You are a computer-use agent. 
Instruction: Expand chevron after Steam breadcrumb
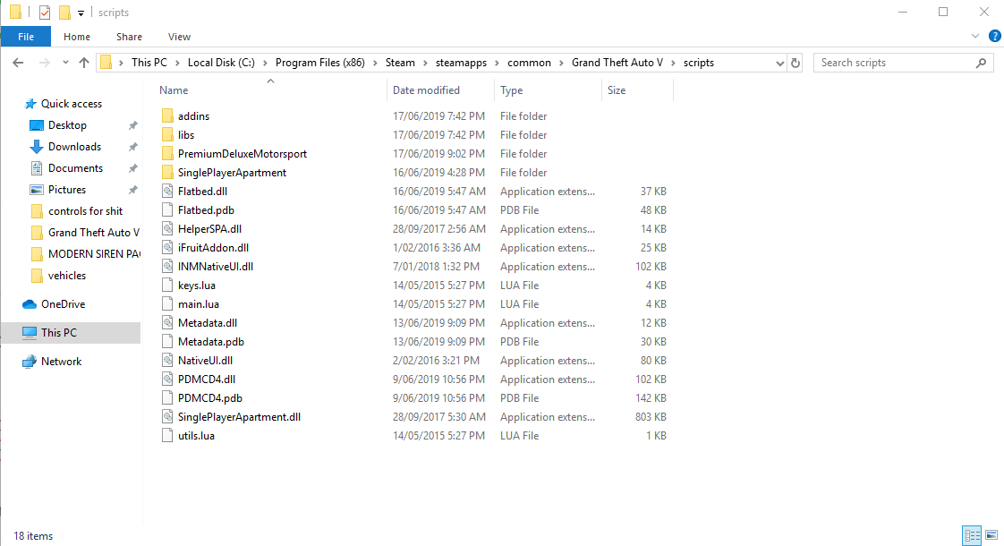click(x=425, y=63)
